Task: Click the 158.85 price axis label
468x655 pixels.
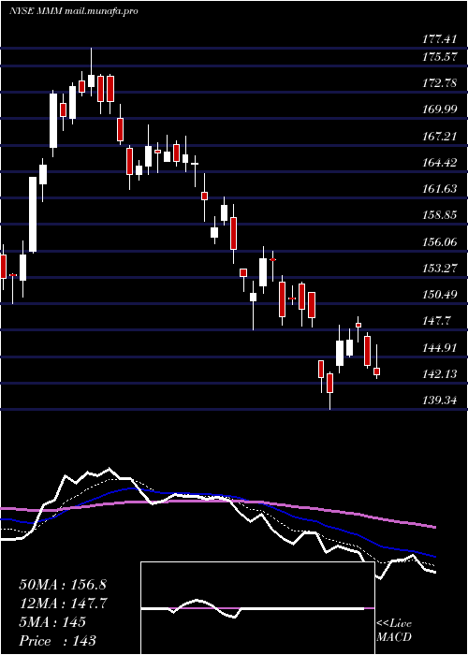Action: pos(439,215)
